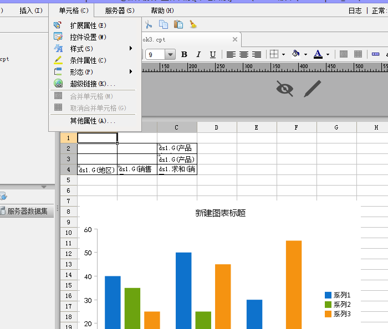Click the left align icon
Image resolution: width=388 pixels, height=329 pixels.
[x=231, y=54]
